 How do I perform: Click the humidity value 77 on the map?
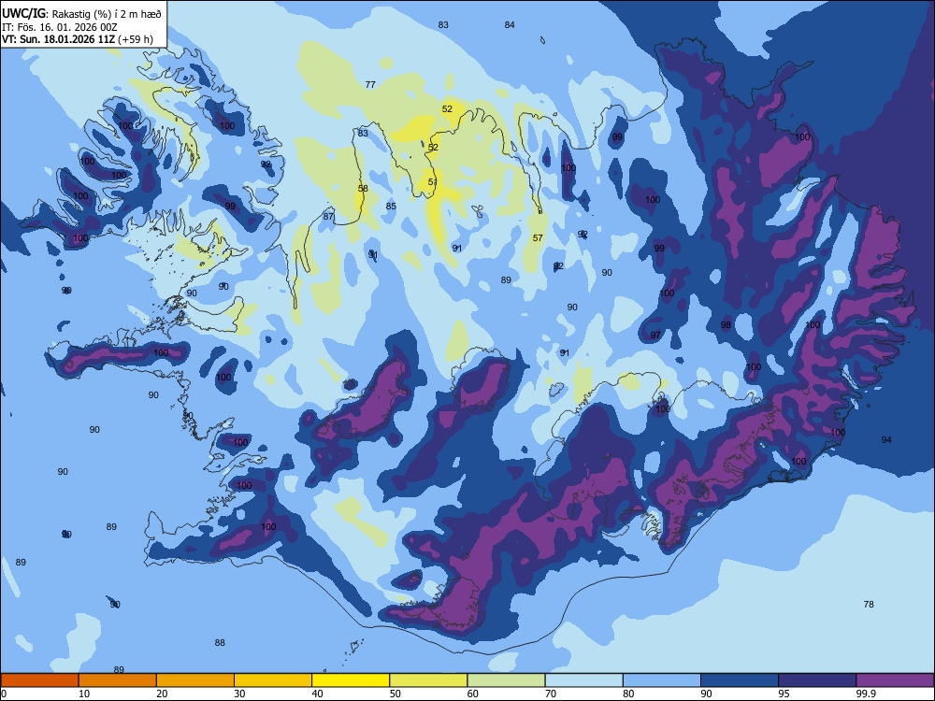coord(370,85)
